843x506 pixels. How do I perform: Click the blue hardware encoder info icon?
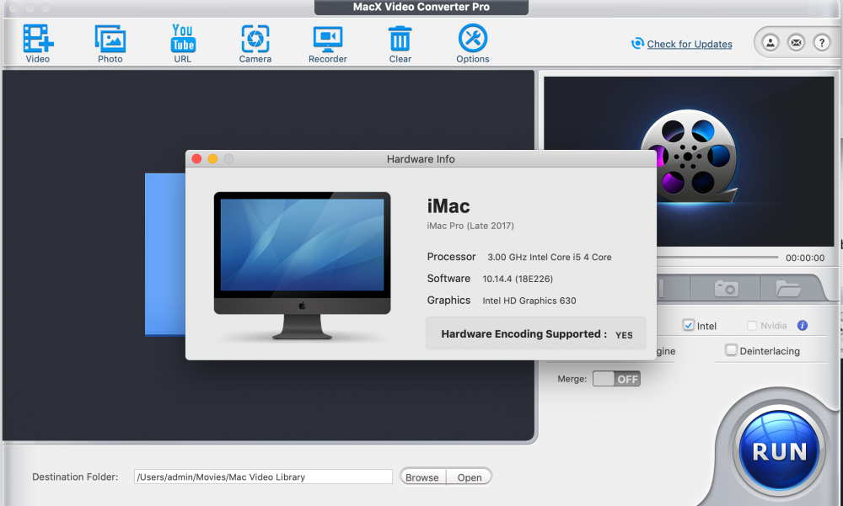803,326
